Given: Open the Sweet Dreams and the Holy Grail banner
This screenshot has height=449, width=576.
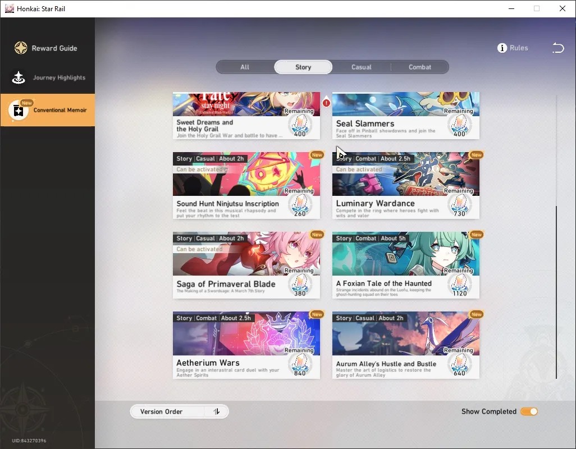Looking at the screenshot, I should pyautogui.click(x=246, y=104).
